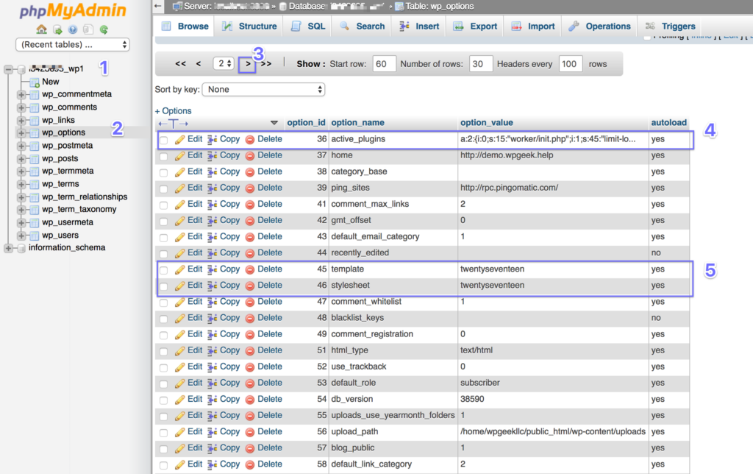Click the Start row input field
Viewport: 753px width, 474px height.
coord(384,64)
